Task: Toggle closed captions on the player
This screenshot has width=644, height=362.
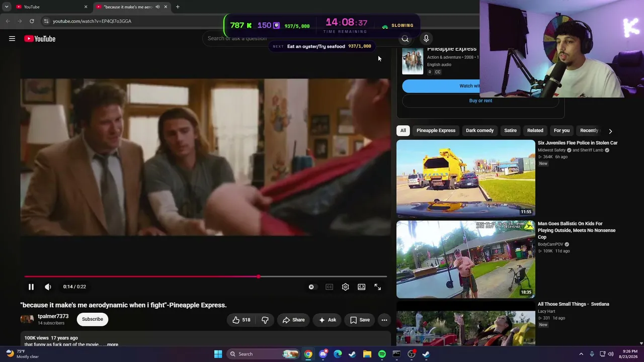Action: point(329,287)
